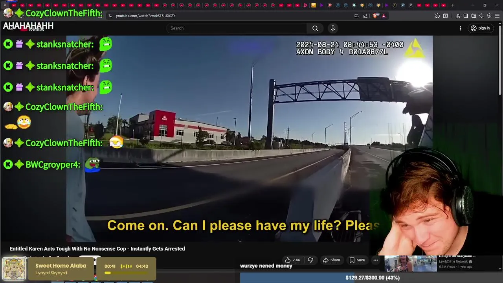Click Lynyrd Skynyrd artist name
503x283 pixels.
tap(51, 273)
